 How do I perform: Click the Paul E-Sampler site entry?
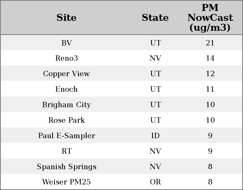67,136
